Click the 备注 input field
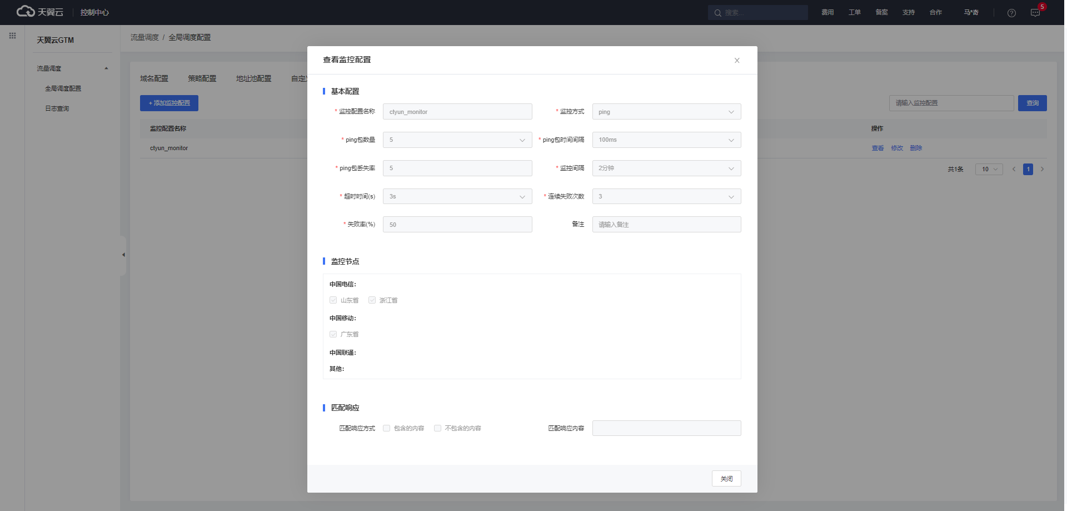 [x=666, y=225]
